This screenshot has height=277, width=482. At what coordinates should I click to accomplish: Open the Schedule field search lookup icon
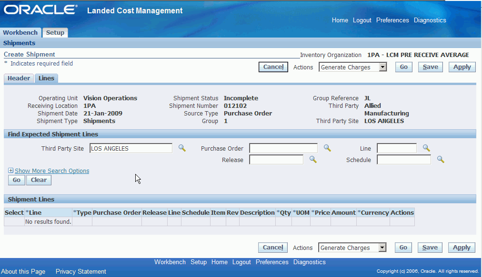coord(441,160)
